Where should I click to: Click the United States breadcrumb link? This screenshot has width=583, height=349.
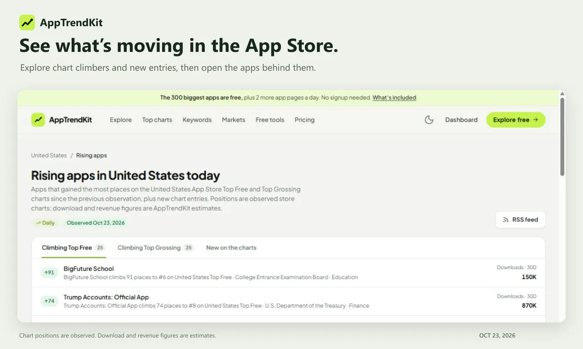[x=49, y=155]
